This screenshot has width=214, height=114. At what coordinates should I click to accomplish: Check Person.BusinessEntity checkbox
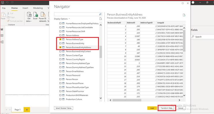tap(60, 43)
